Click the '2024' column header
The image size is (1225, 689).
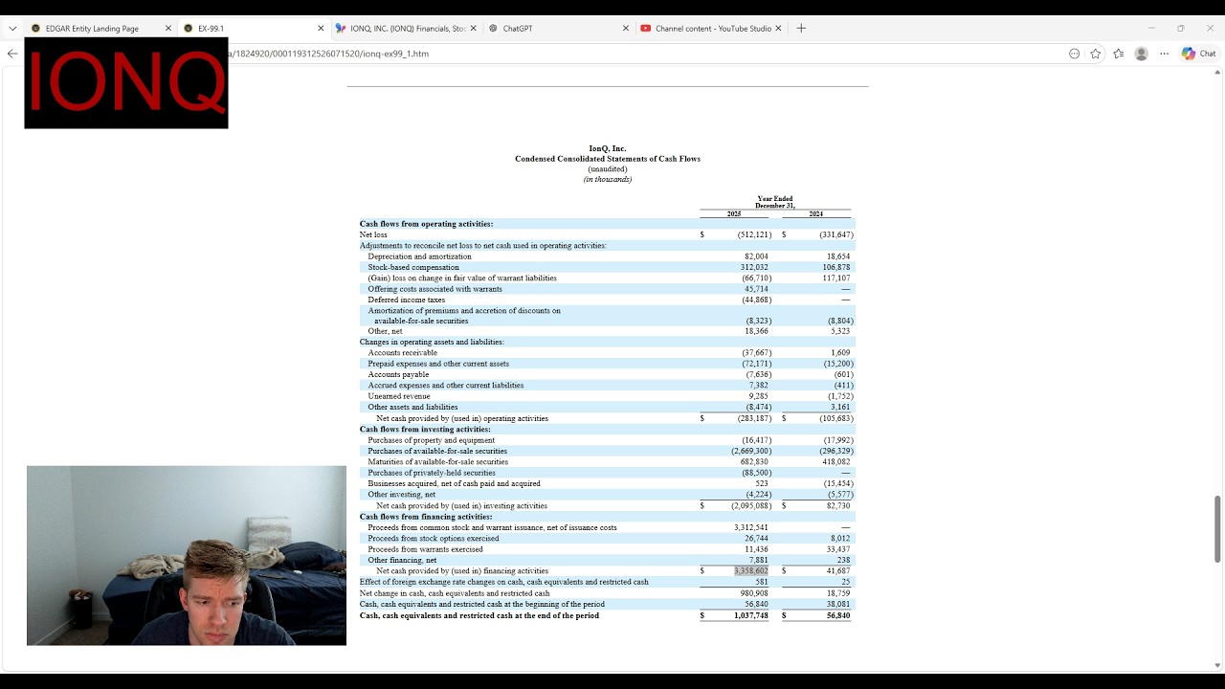point(815,214)
